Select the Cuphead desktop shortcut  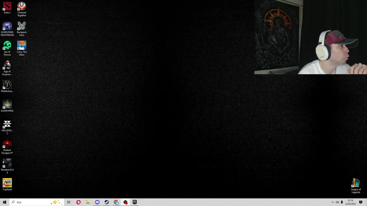7,185
